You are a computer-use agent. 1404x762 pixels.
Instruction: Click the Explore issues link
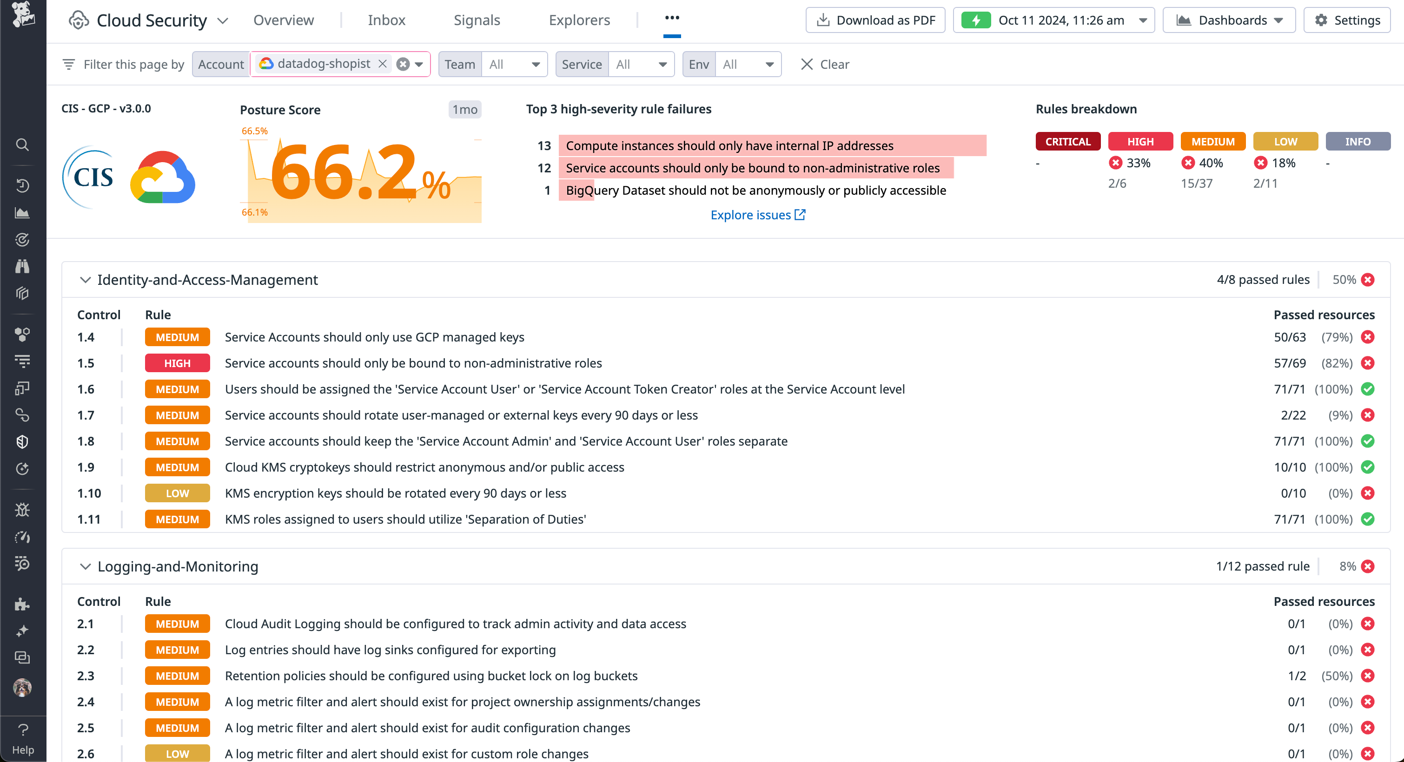tap(758, 215)
